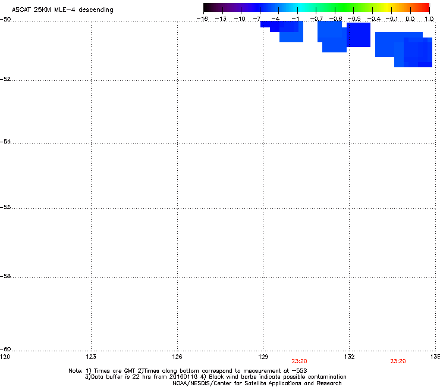Click the 129 longitude axis label
This screenshot has width=440, height=387.
pos(263,357)
